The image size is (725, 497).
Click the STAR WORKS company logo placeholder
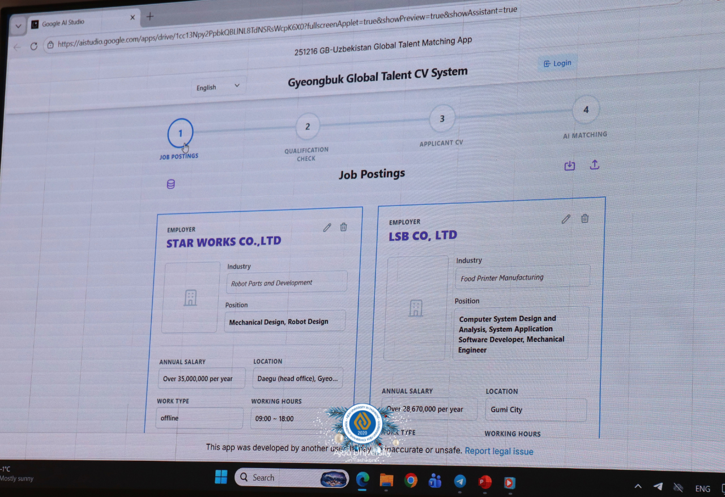(191, 298)
